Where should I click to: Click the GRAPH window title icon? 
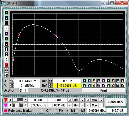pyautogui.click(x=3, y=3)
